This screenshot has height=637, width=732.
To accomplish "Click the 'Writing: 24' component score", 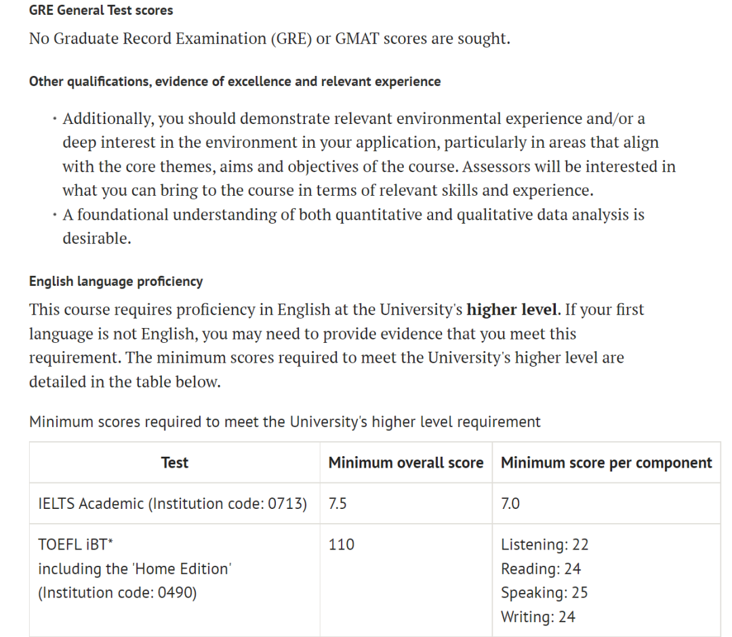I will click(x=537, y=617).
